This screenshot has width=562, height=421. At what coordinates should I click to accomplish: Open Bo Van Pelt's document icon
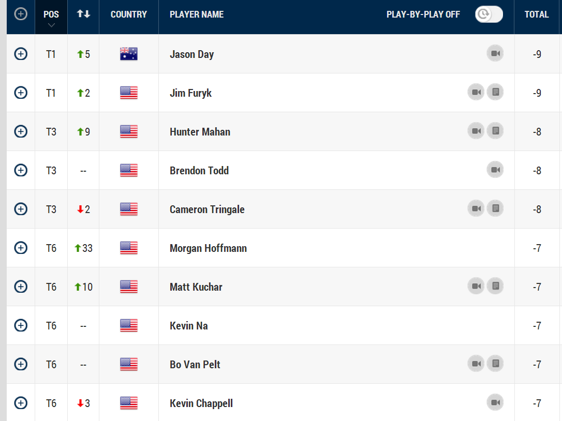(495, 364)
